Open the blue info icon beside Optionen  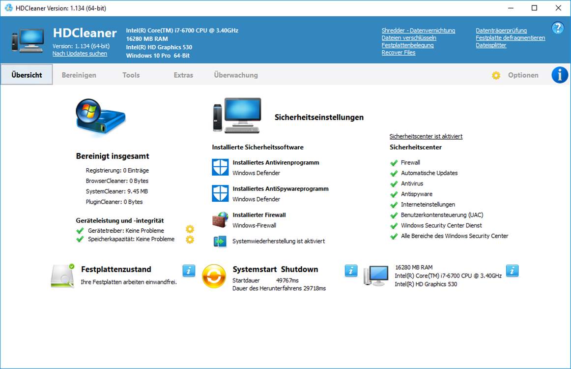(559, 75)
